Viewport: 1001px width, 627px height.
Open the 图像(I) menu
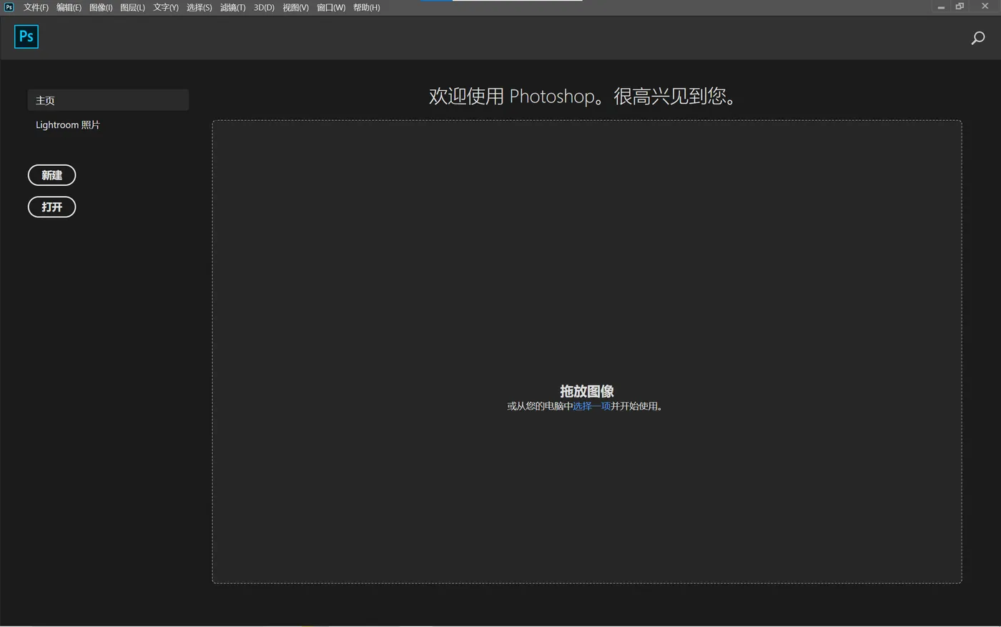point(101,7)
